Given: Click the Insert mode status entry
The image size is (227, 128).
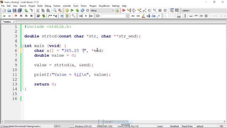Looking at the screenshot, I should click(160, 126).
